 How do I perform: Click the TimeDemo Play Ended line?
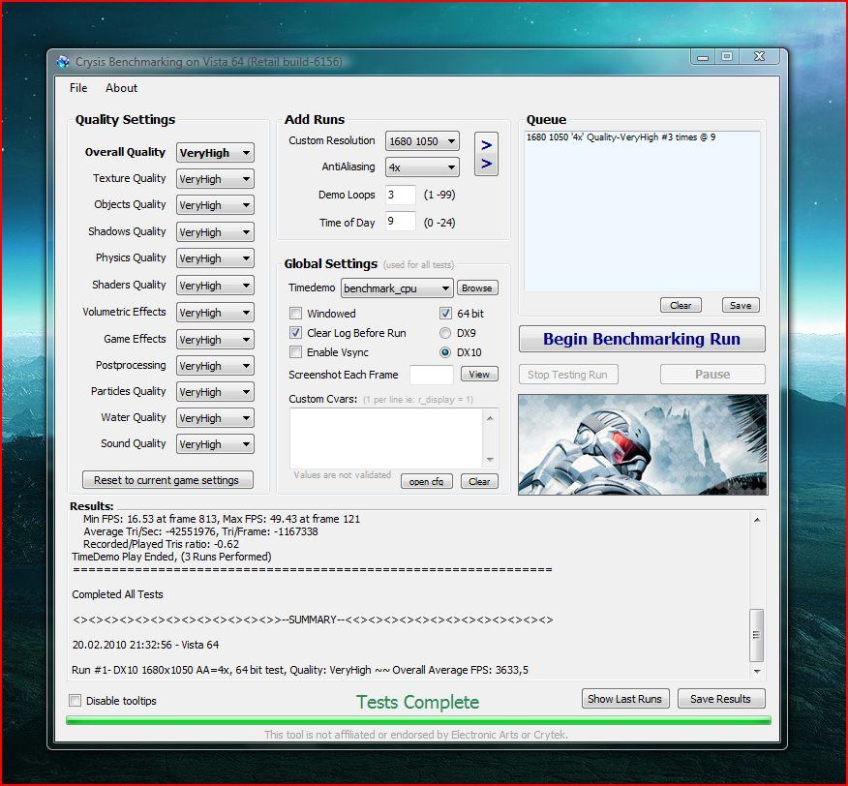point(171,557)
